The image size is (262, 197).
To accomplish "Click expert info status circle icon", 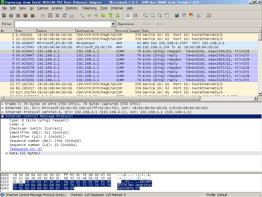I will tap(2, 195).
